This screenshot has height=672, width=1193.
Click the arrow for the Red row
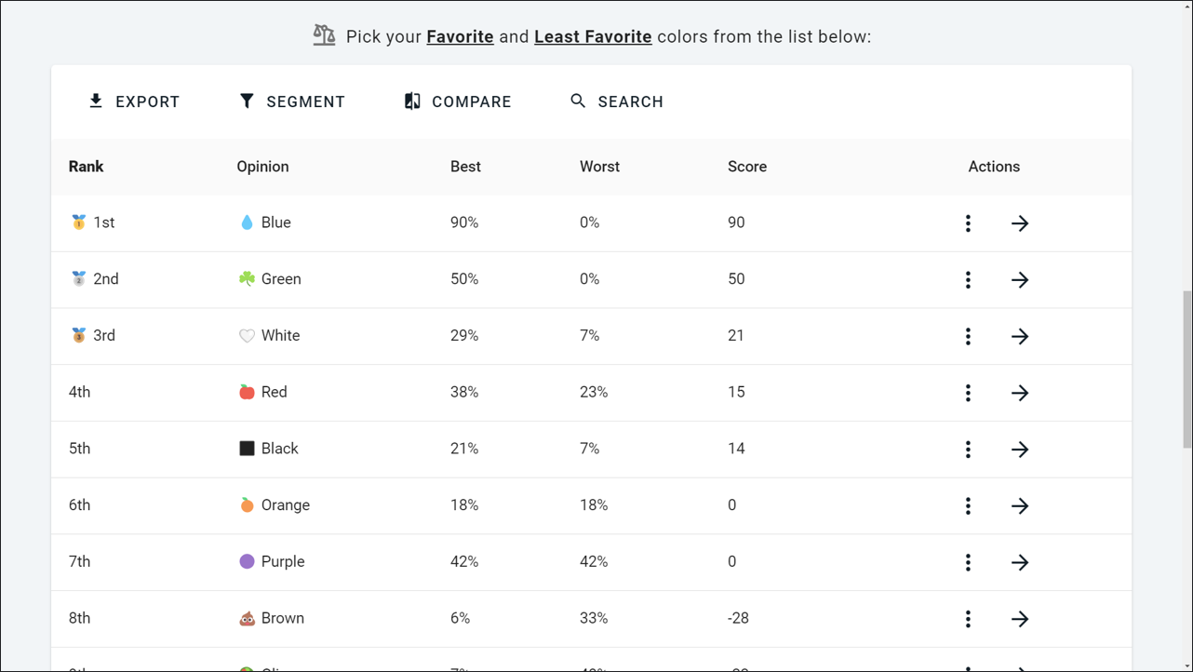[1020, 393]
